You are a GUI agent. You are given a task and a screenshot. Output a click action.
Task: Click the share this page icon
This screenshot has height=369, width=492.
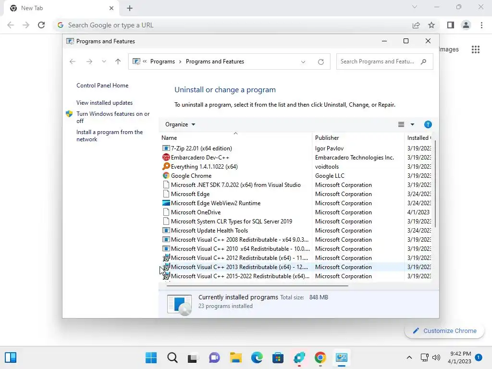[x=416, y=25]
